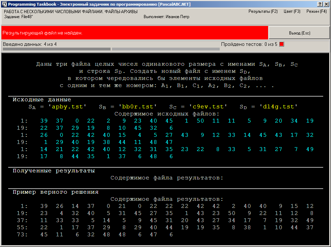
Task: Click row label '73:' in sample solution
Action: [22, 235]
